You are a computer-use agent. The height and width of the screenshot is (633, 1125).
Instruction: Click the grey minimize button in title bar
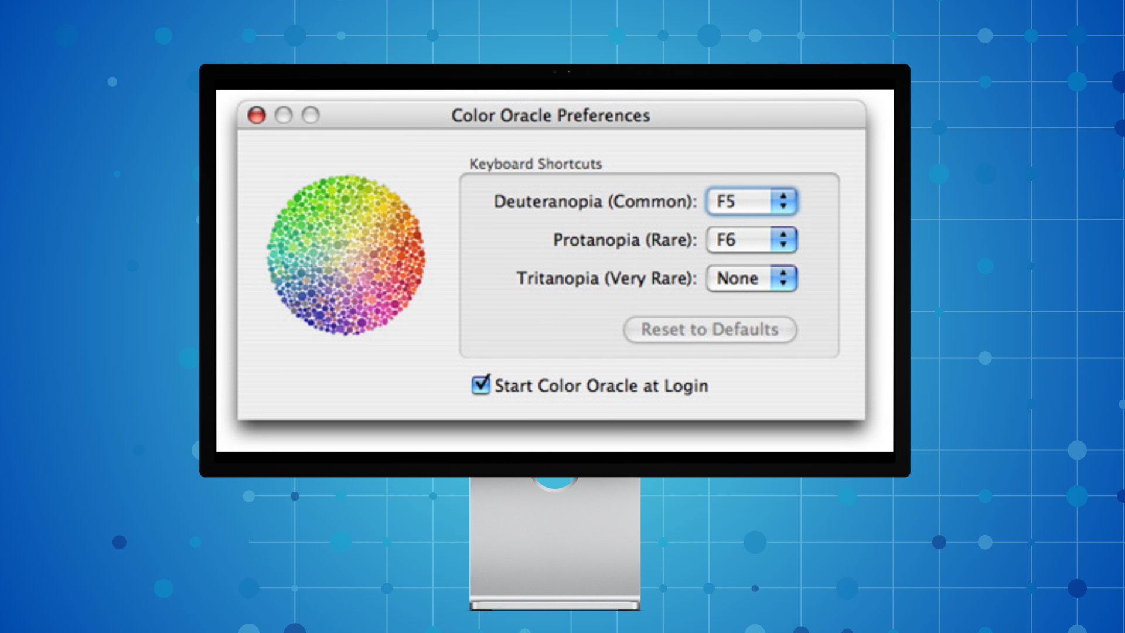284,115
